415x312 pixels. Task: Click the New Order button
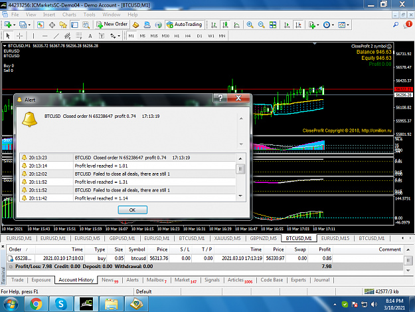[x=112, y=25]
